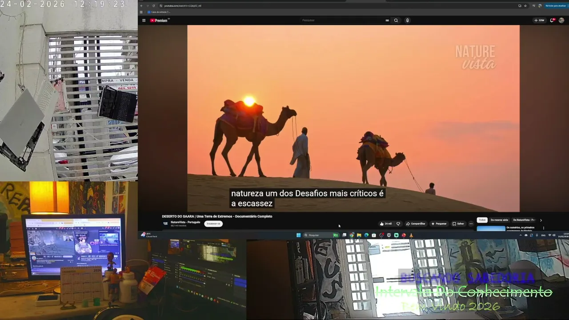Screen dimensions: 569x320
Task: Save the video with the Salvar button
Action: (x=458, y=224)
